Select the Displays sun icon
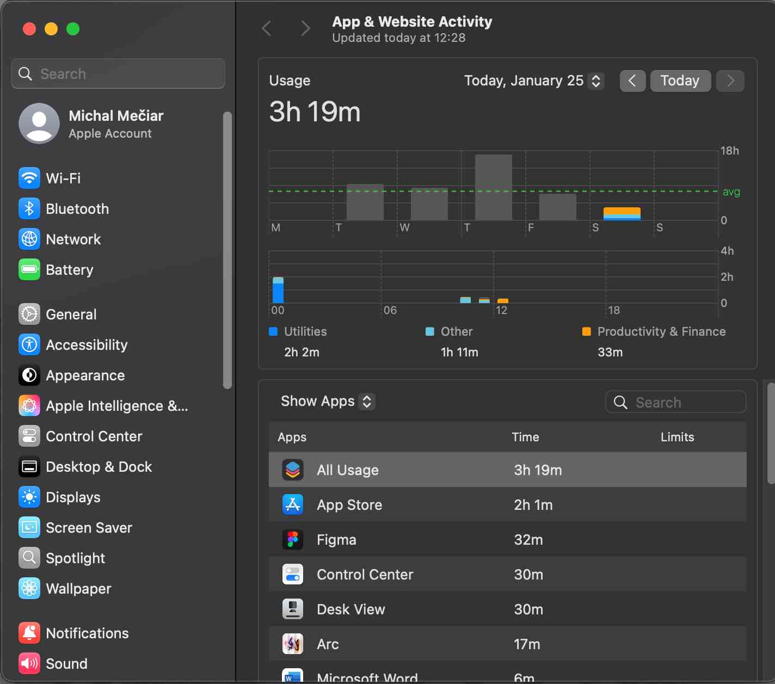The image size is (775, 684). (29, 497)
